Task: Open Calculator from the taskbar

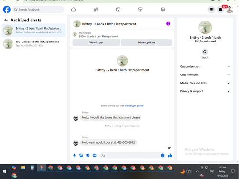Action: click(x=32, y=168)
